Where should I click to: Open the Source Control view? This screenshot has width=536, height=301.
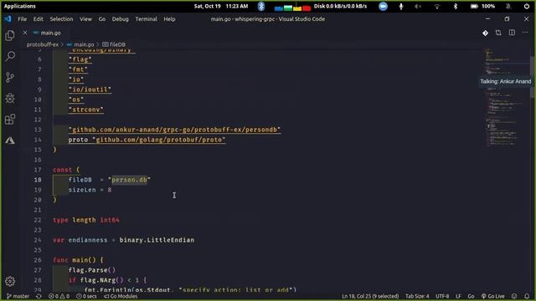point(10,78)
